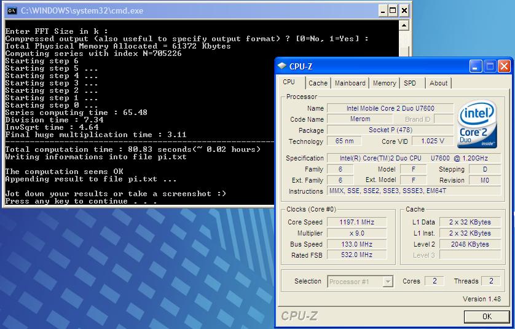The width and height of the screenshot is (515, 329).
Task: Click the Rated FSB 532.0 MHz value
Action: 356,255
